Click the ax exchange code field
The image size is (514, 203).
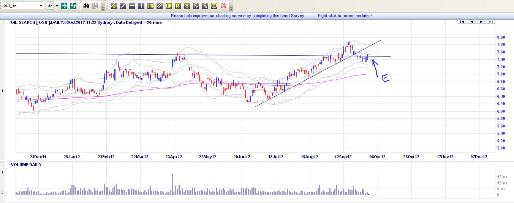(x=50, y=6)
